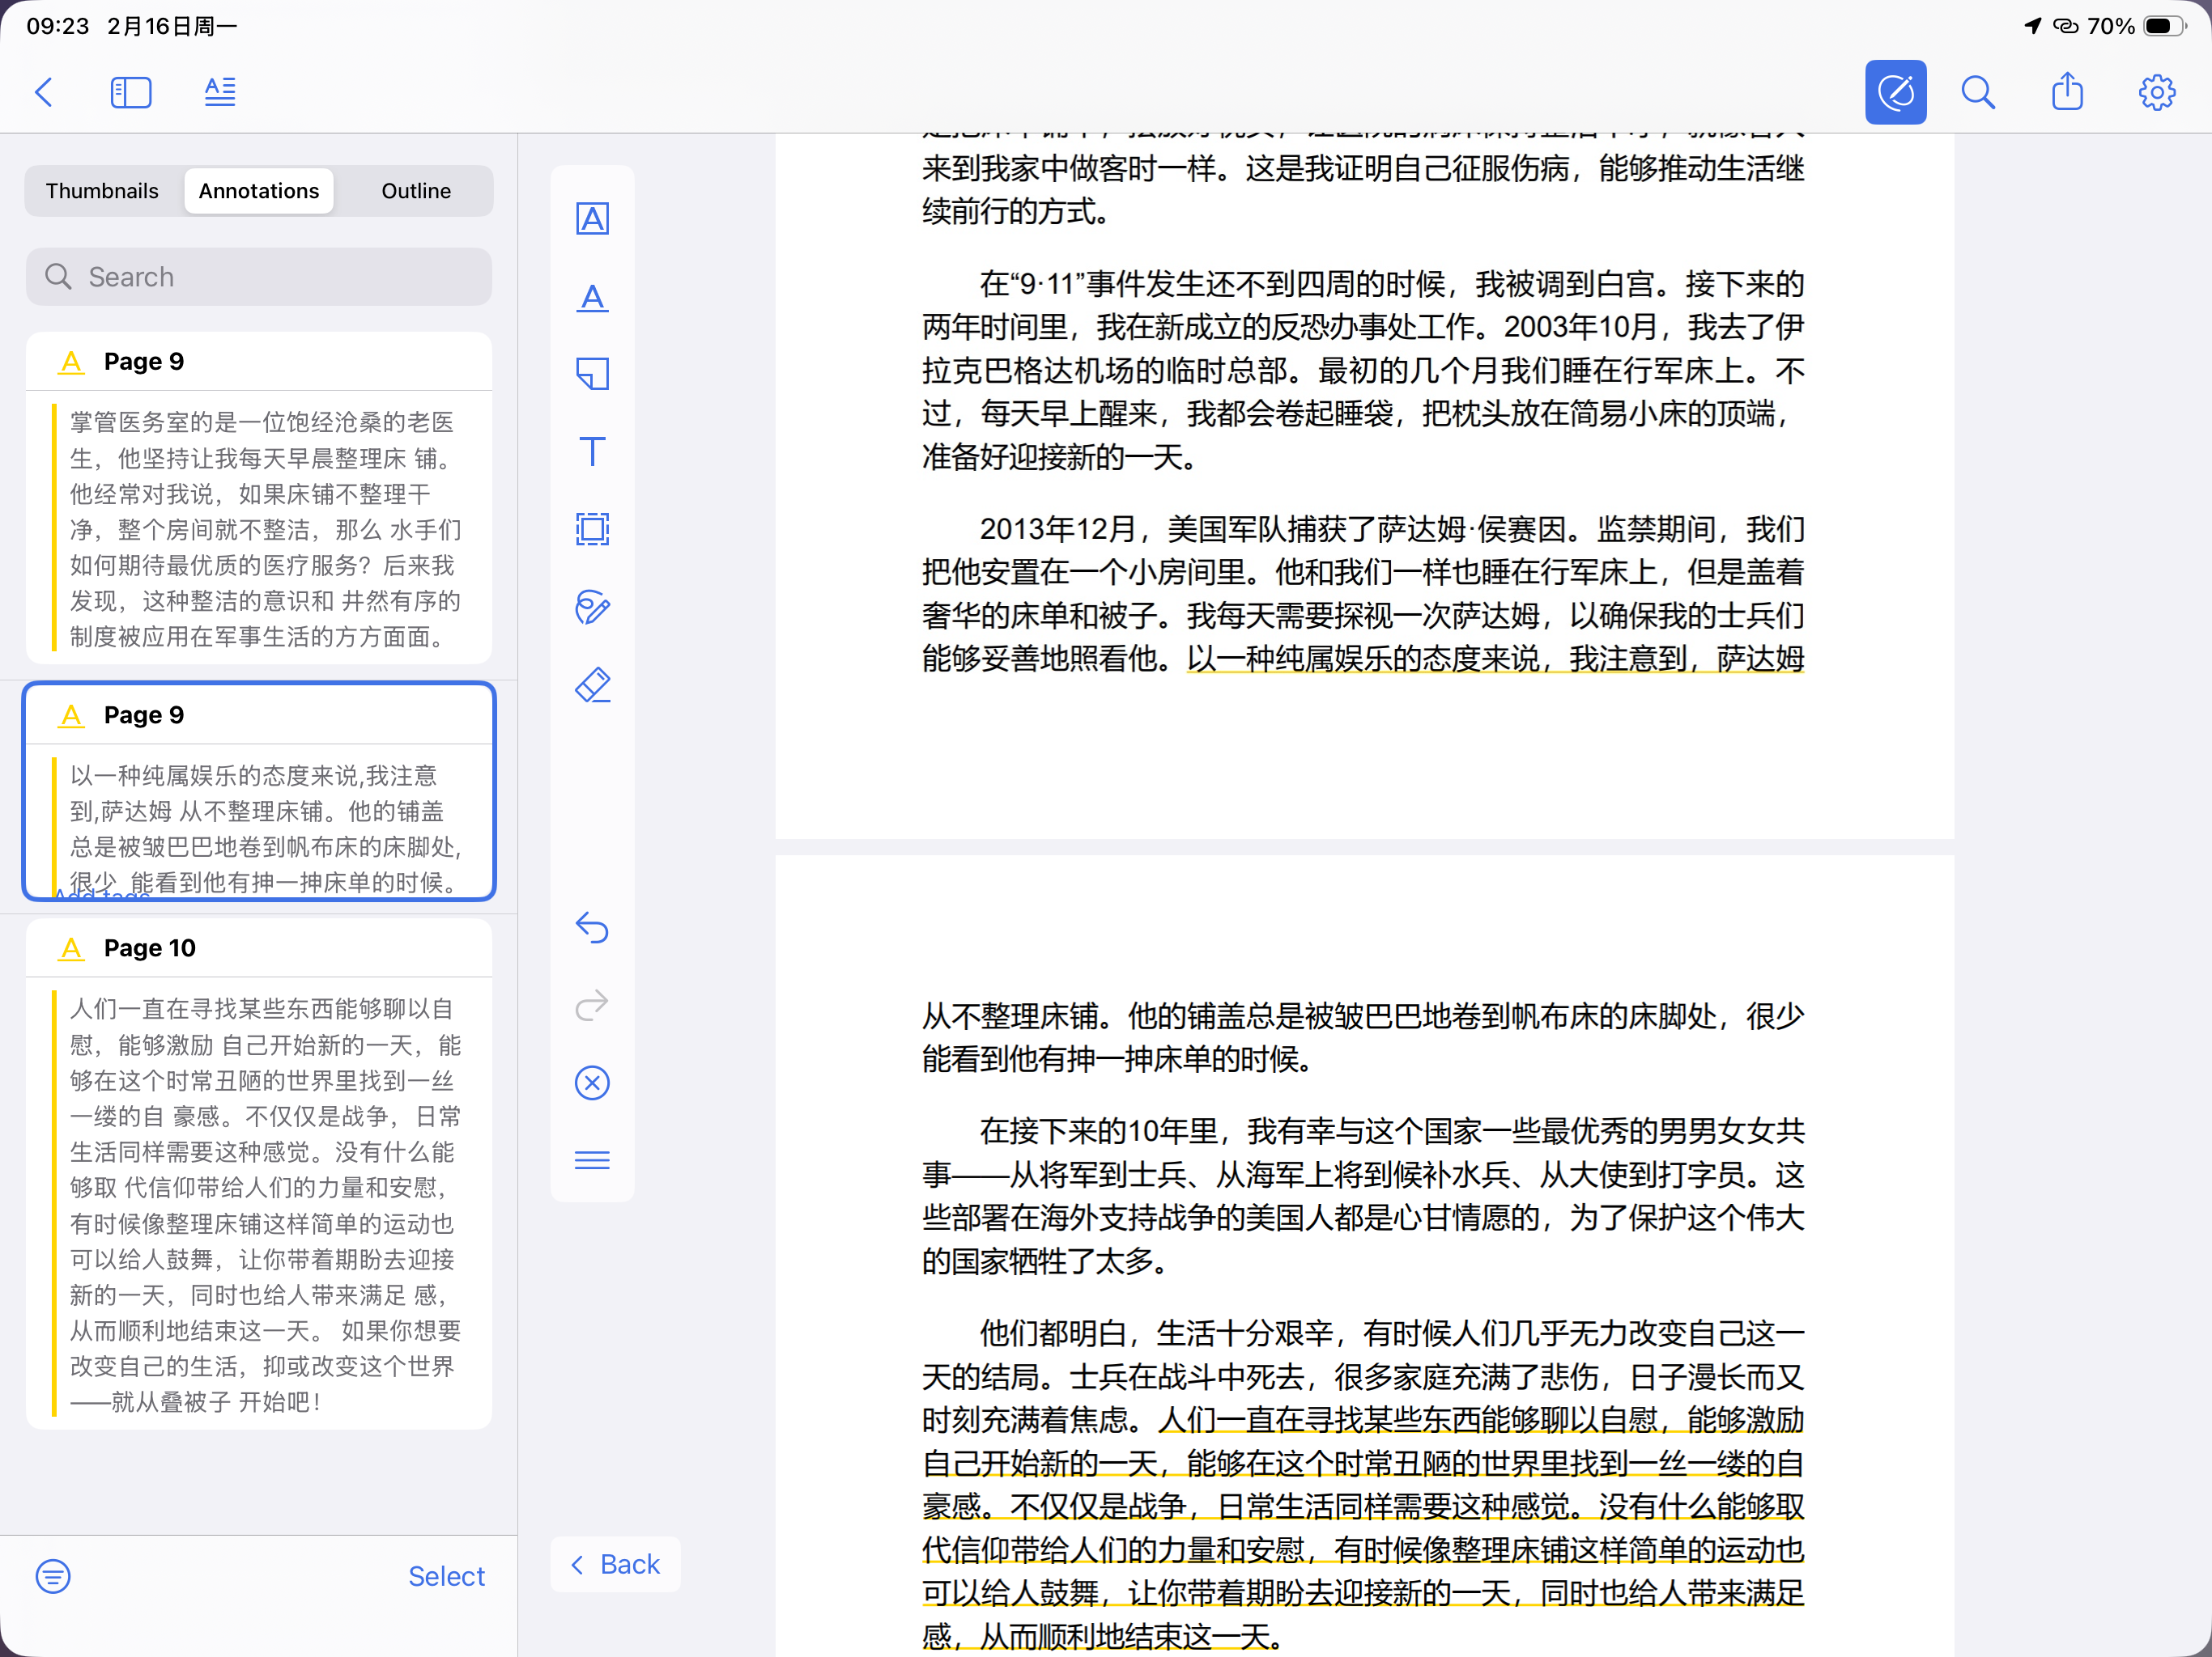This screenshot has height=1657, width=2212.
Task: Open the reading view text settings
Action: [220, 92]
